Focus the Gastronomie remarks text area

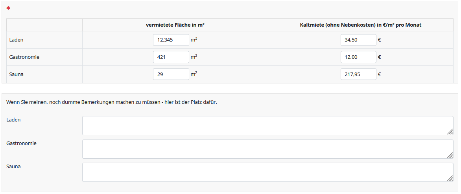coord(267,149)
